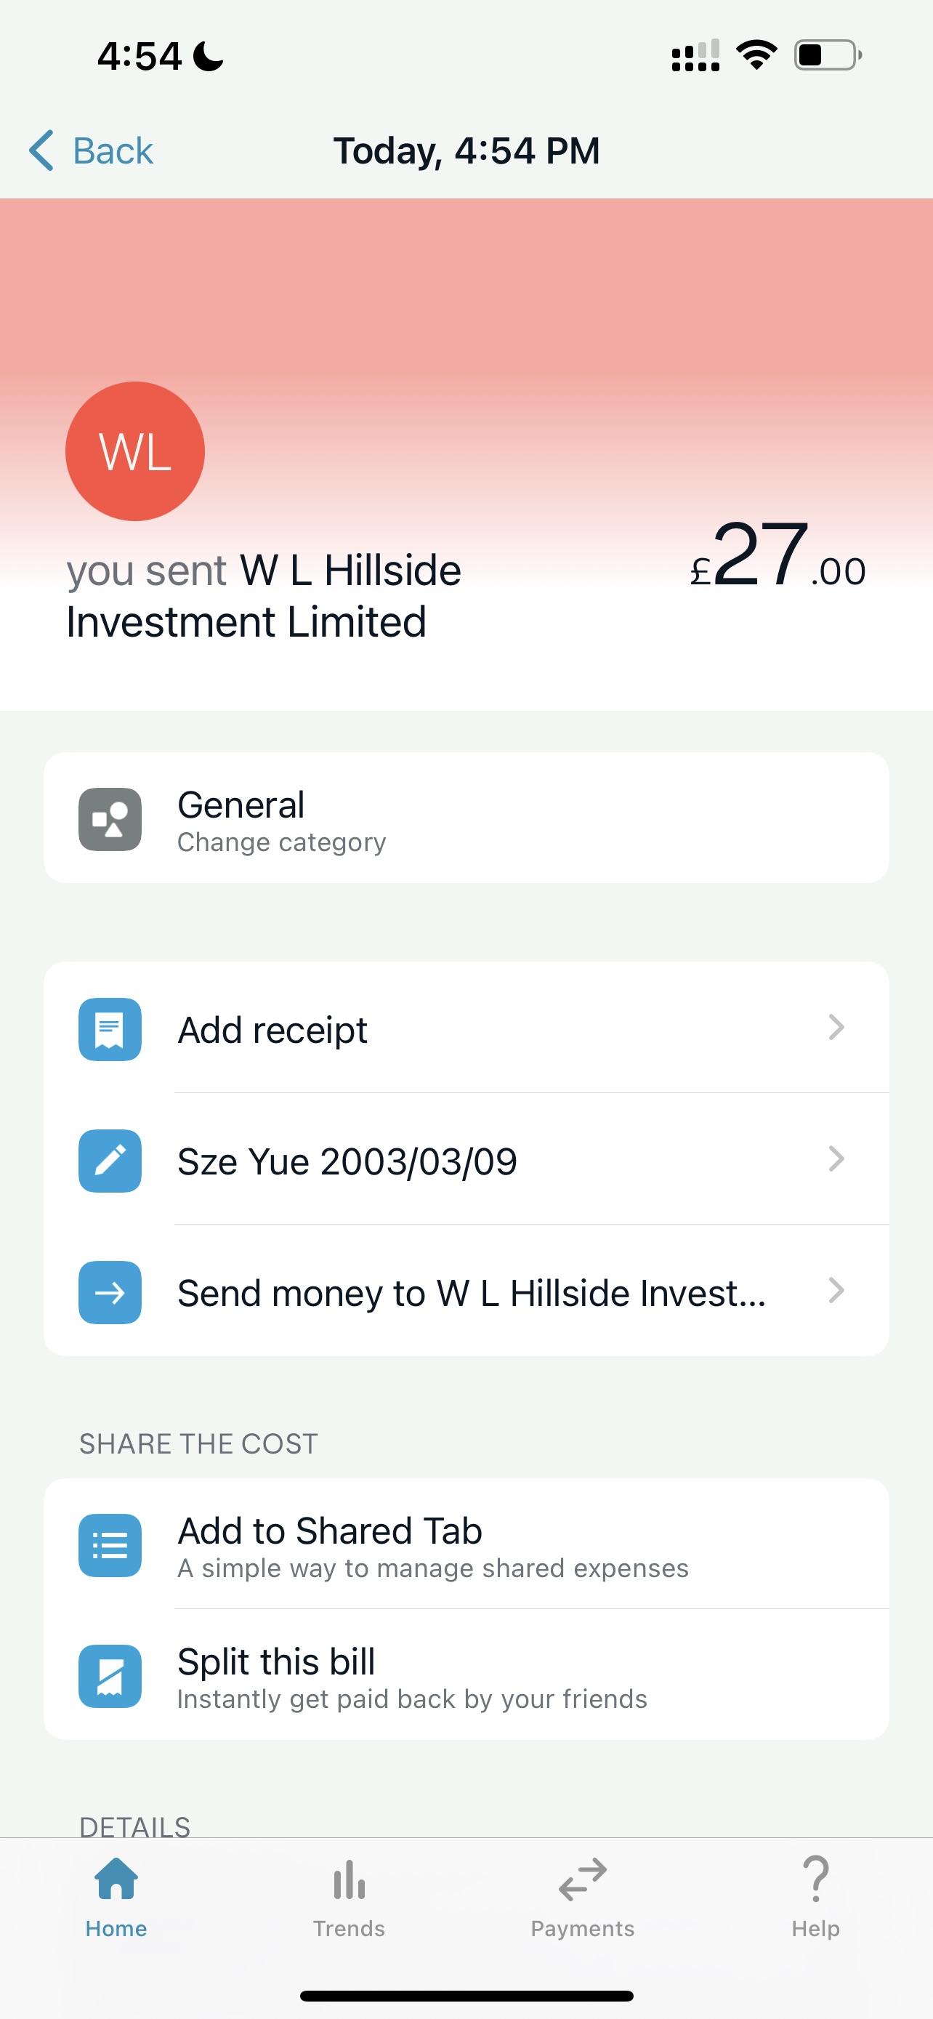
Task: Tap the Send money arrow icon
Action: tap(110, 1292)
